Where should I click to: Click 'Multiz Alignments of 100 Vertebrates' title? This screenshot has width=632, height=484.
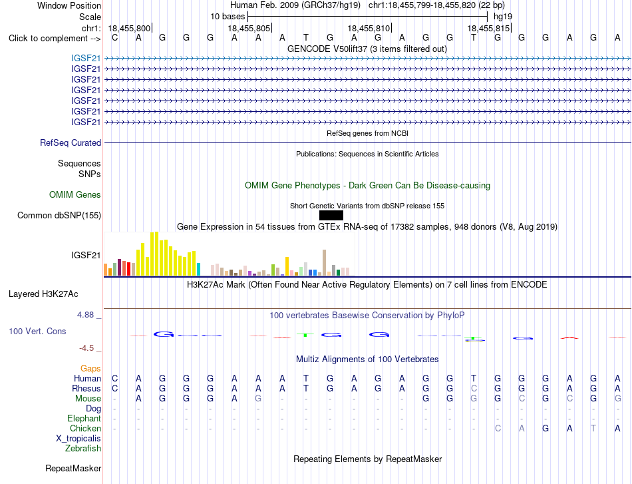coord(367,359)
